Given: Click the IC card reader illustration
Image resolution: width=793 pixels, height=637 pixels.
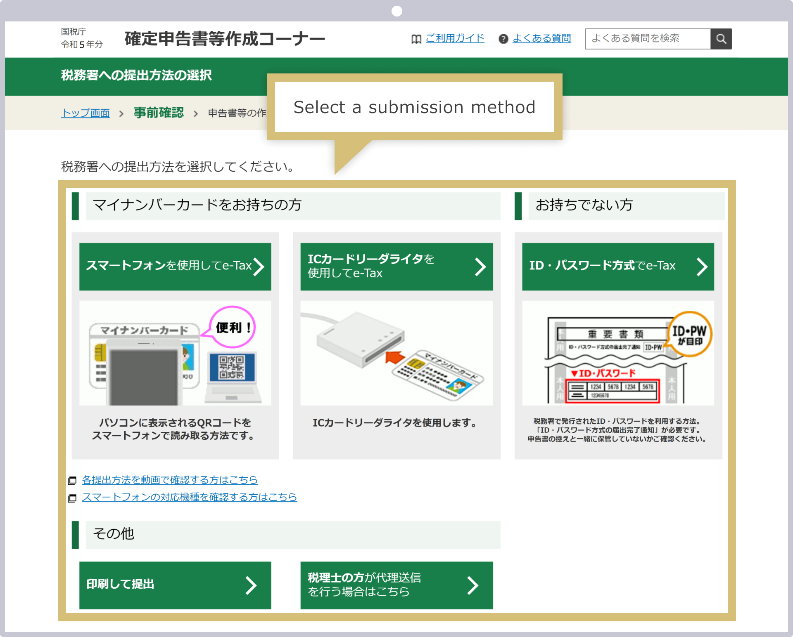Looking at the screenshot, I should click(396, 353).
